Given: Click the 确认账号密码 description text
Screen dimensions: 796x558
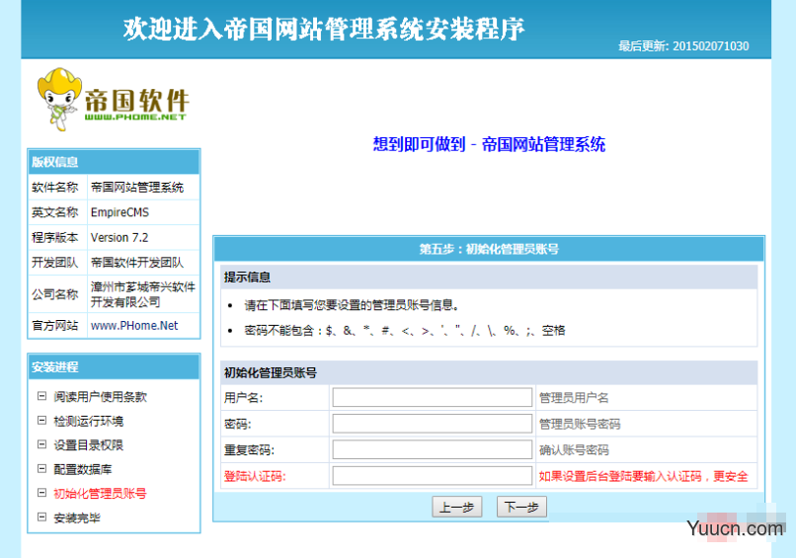Looking at the screenshot, I should [574, 449].
